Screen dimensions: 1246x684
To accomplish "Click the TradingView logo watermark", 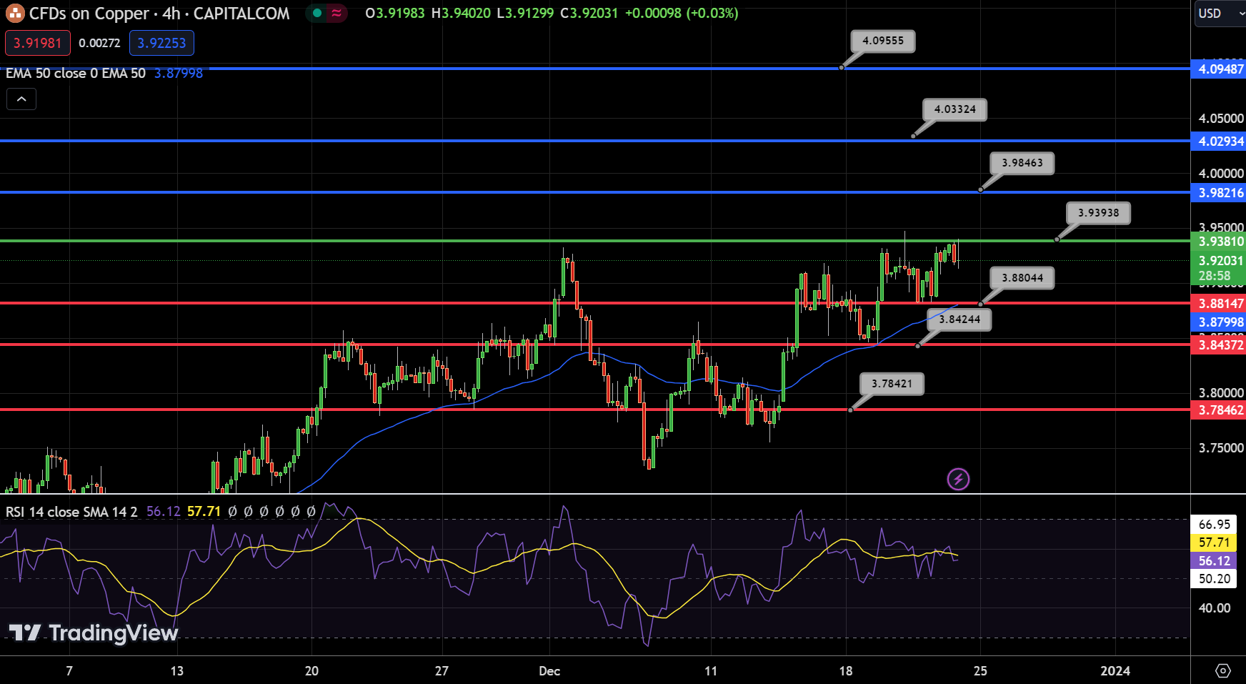I will tap(91, 633).
